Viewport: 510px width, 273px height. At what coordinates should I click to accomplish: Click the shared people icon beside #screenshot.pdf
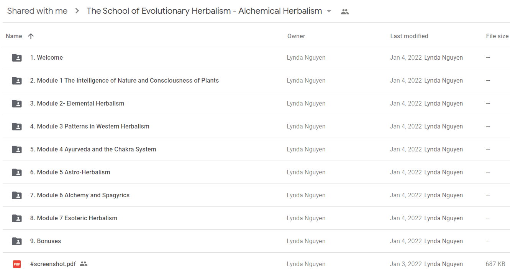[x=84, y=264]
